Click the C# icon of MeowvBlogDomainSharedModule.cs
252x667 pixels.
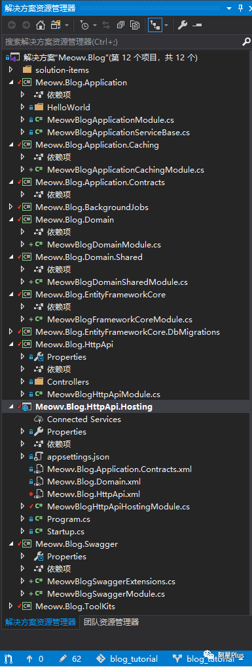39,282
